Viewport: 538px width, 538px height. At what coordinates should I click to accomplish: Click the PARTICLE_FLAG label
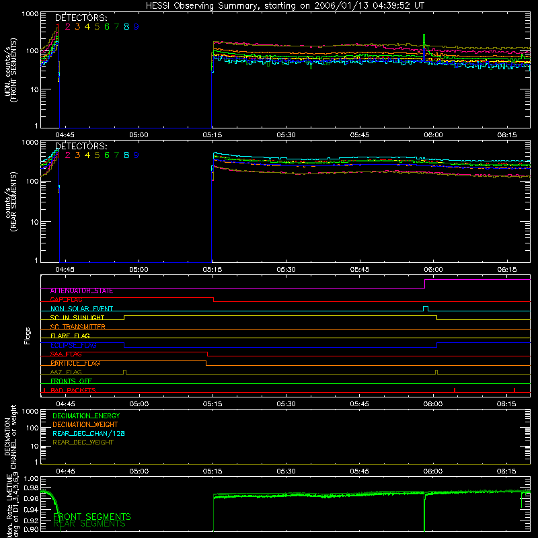pyautogui.click(x=75, y=363)
